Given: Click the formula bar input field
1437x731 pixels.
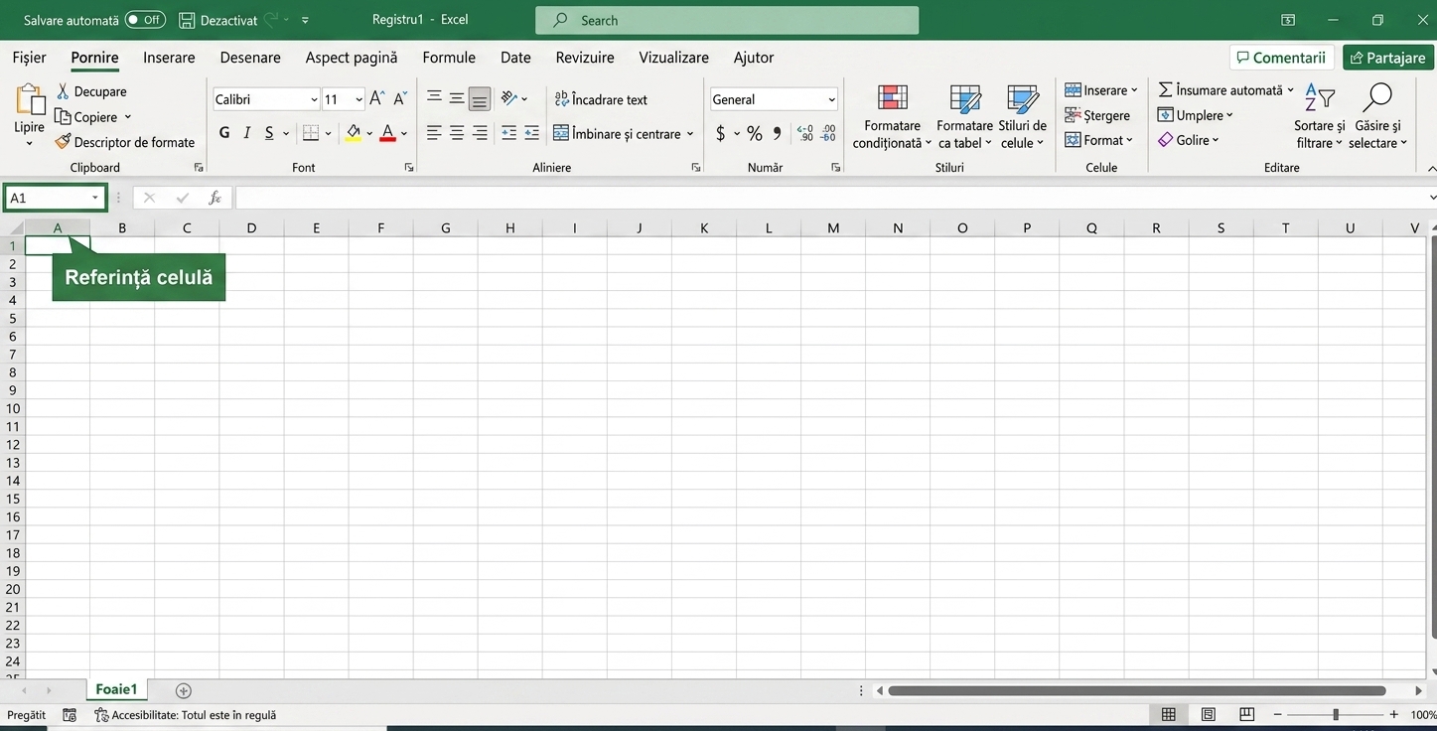Looking at the screenshot, I should (x=830, y=198).
